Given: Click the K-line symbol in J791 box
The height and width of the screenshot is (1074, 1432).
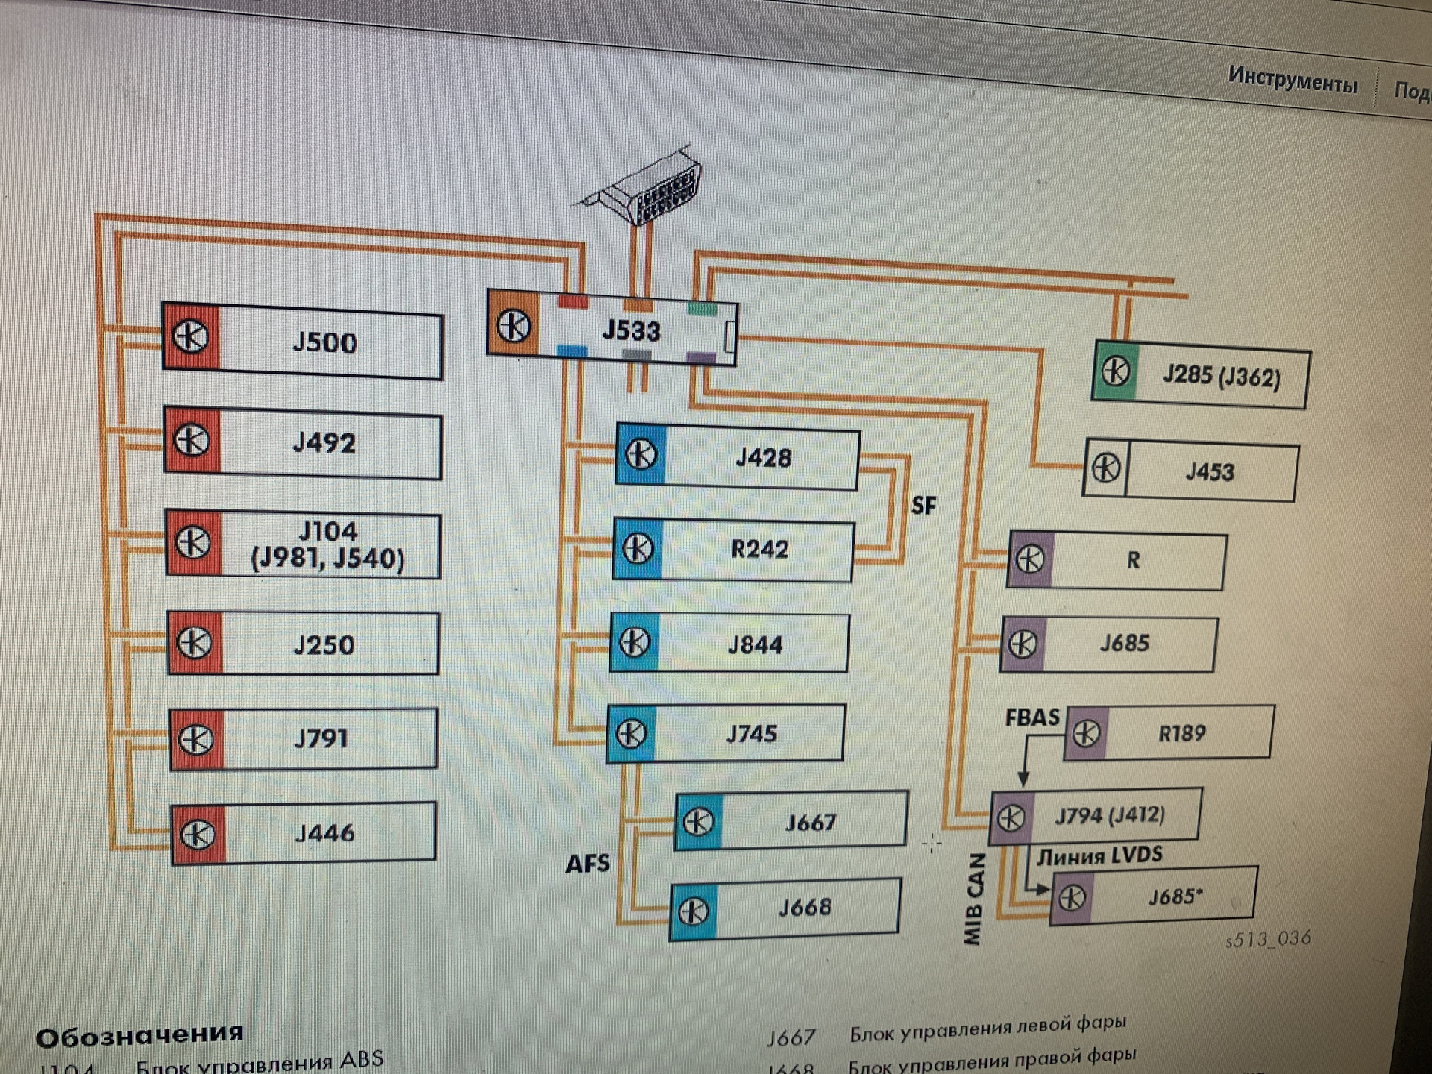Looking at the screenshot, I should [196, 739].
